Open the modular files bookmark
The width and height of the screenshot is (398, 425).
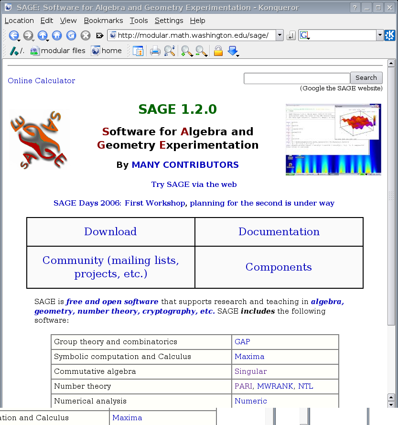click(x=58, y=51)
